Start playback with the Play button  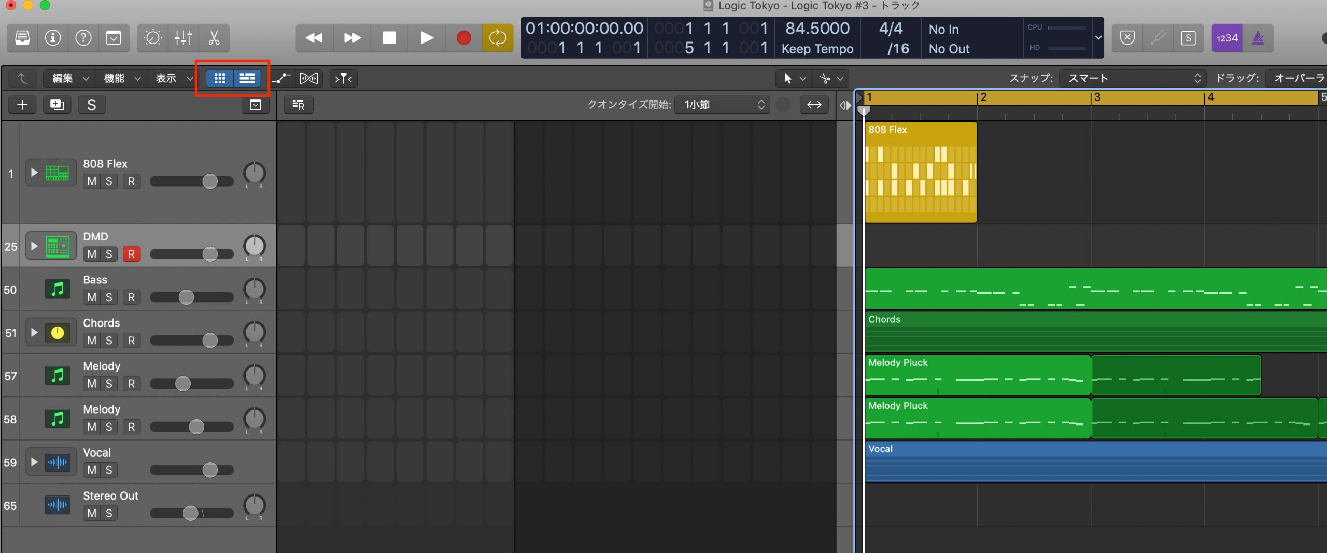point(427,38)
